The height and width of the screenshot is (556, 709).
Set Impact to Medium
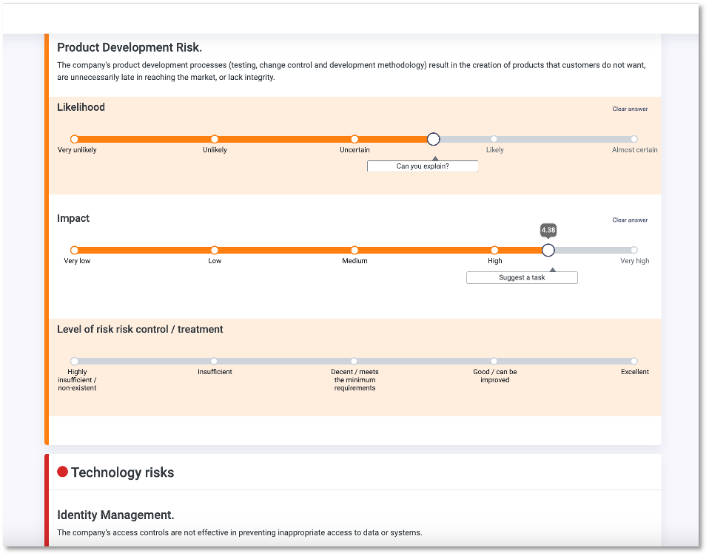click(354, 250)
